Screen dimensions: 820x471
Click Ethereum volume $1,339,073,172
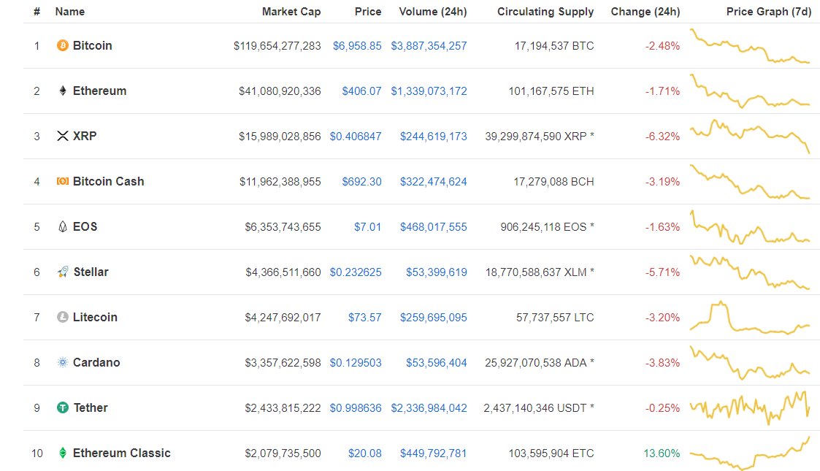click(x=429, y=91)
